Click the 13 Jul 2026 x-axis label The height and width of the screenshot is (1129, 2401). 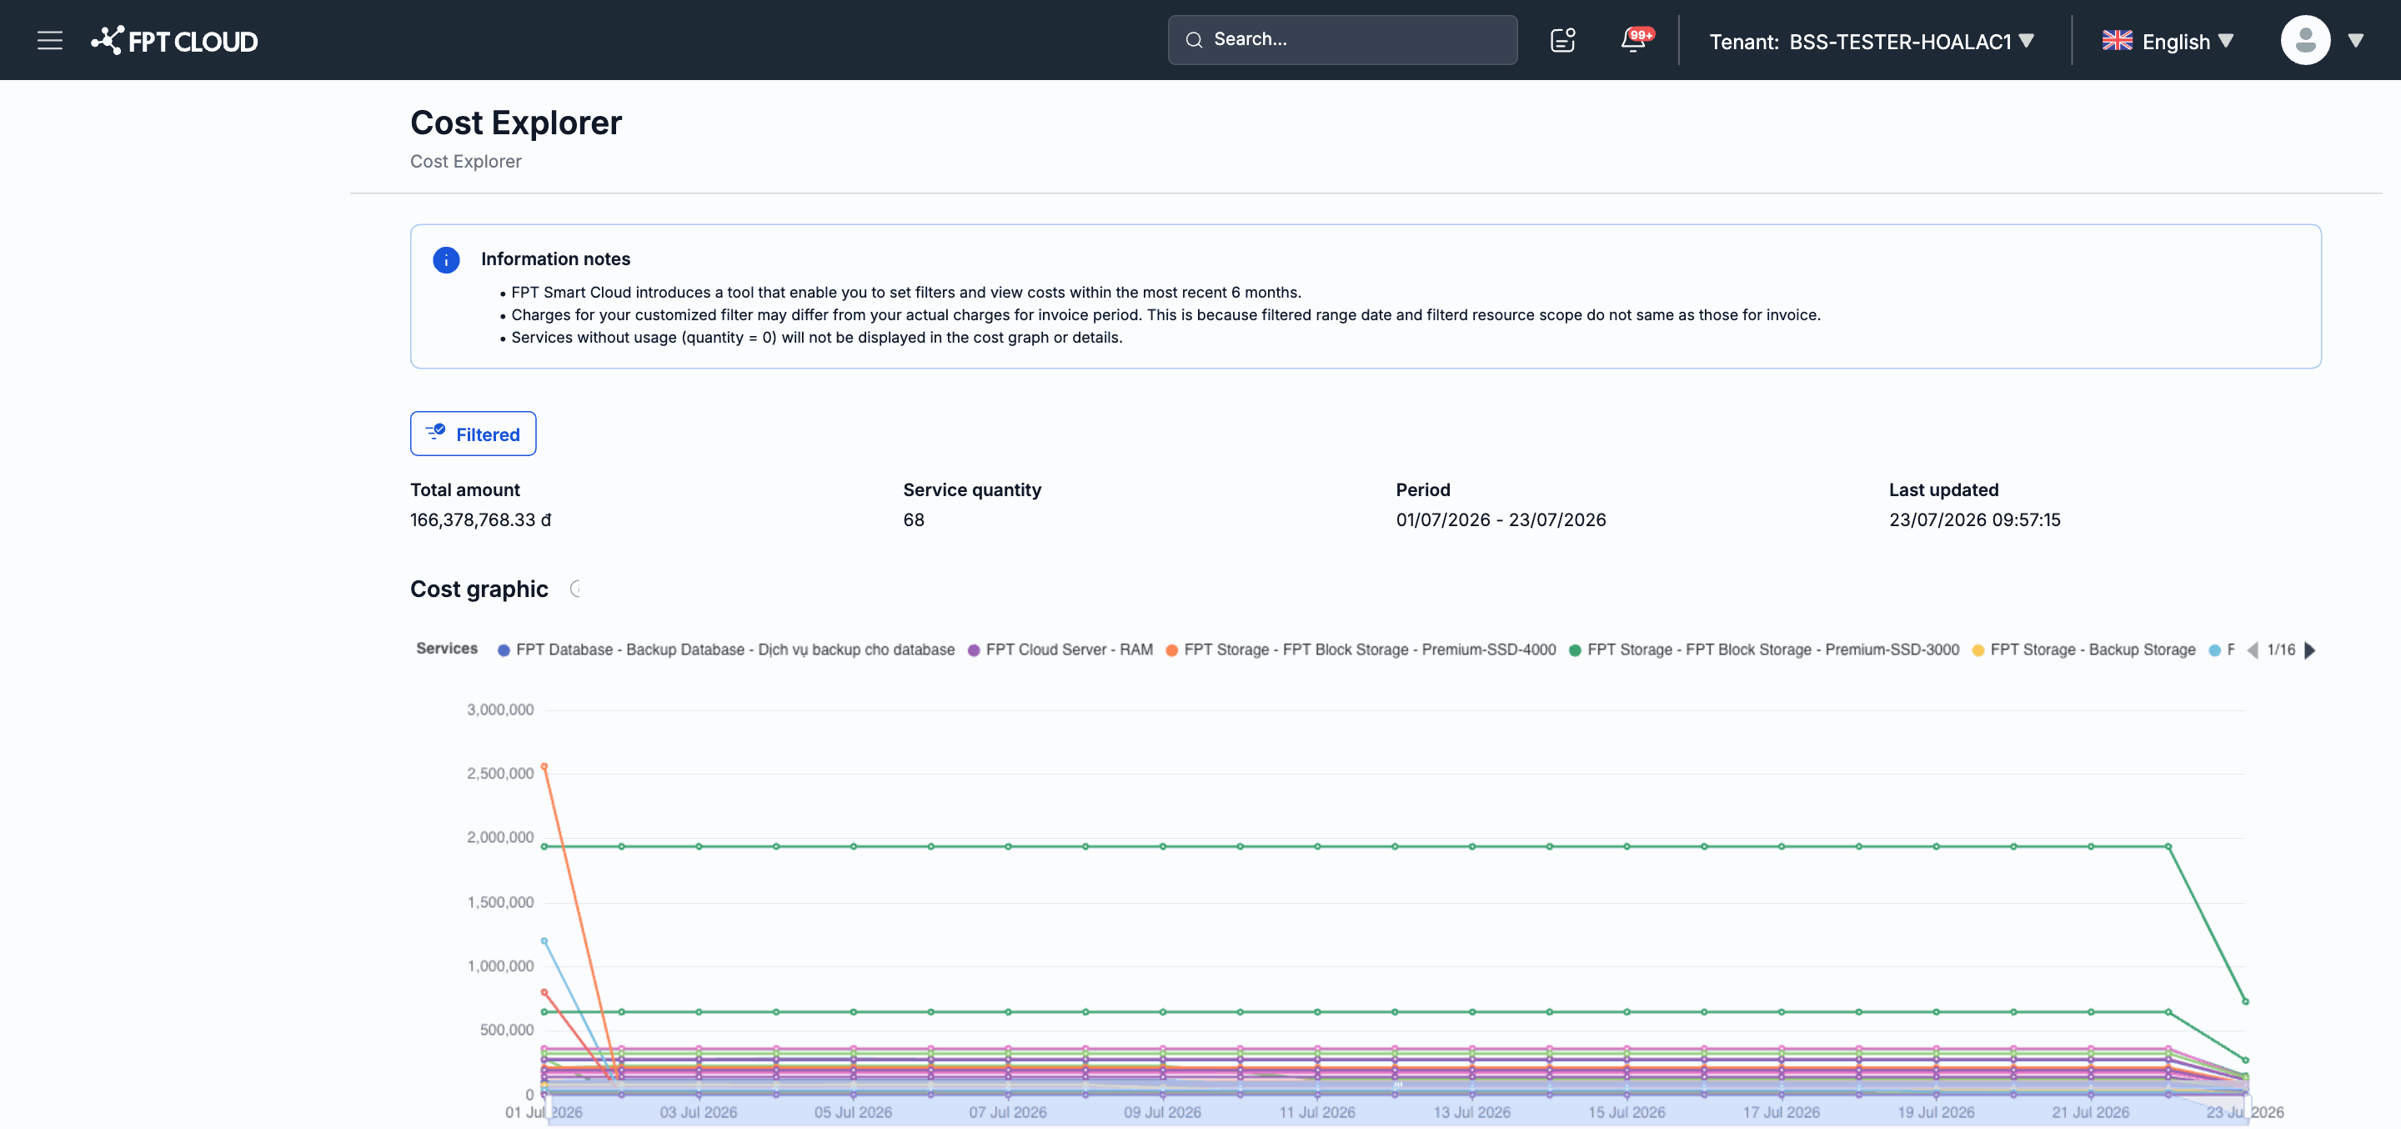click(x=1471, y=1112)
